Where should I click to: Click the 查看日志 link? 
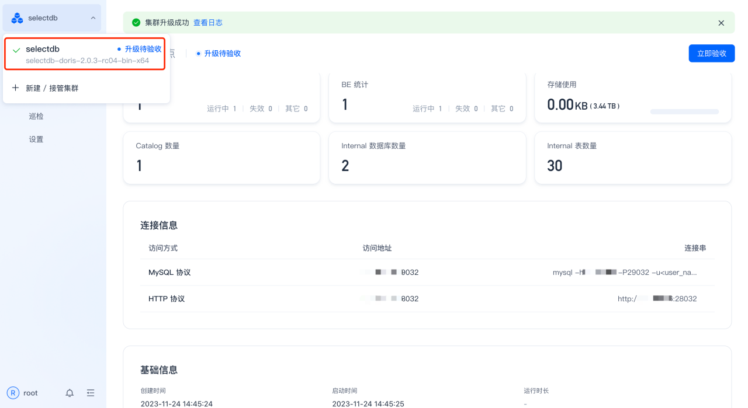[208, 23]
